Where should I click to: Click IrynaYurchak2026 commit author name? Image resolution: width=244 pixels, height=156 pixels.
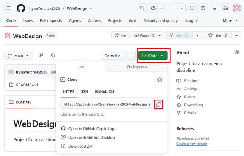(31, 72)
